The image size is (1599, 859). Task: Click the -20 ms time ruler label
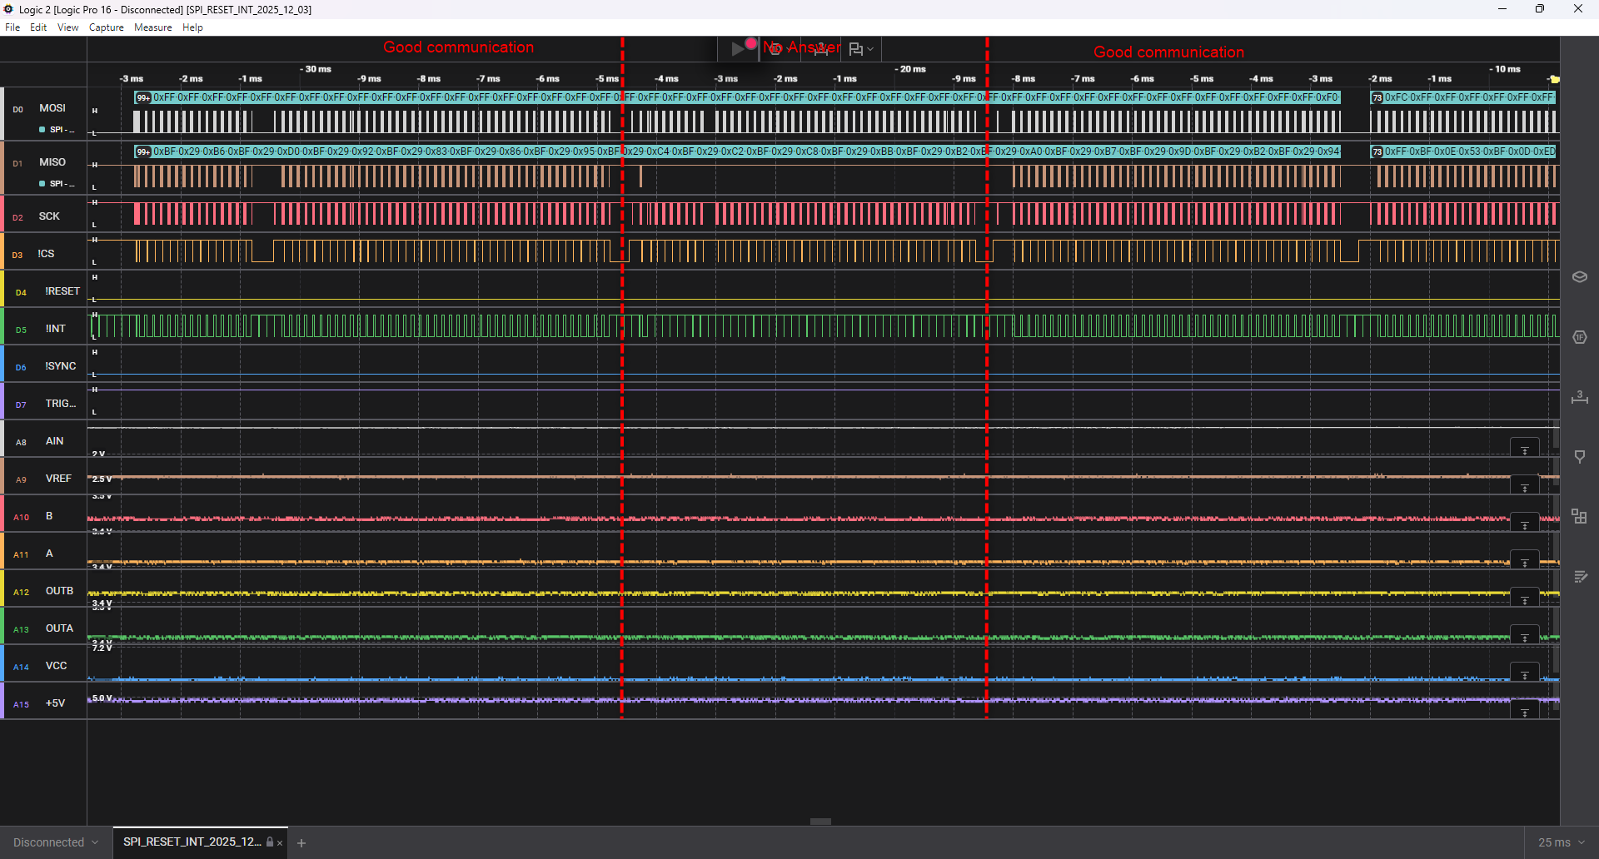coord(910,69)
